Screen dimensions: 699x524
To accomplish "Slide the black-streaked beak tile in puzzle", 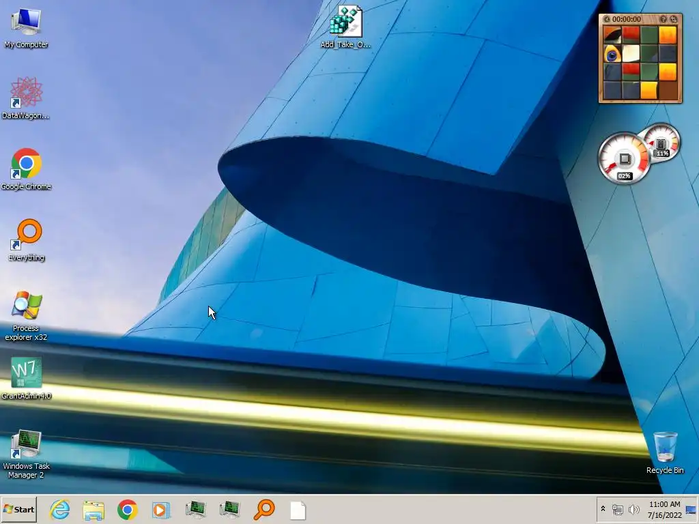I will click(x=612, y=35).
